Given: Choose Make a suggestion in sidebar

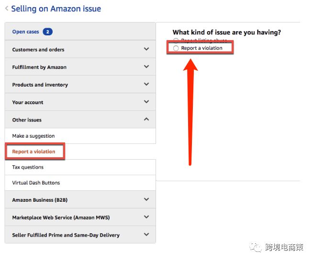Looking at the screenshot, I should tap(34, 136).
